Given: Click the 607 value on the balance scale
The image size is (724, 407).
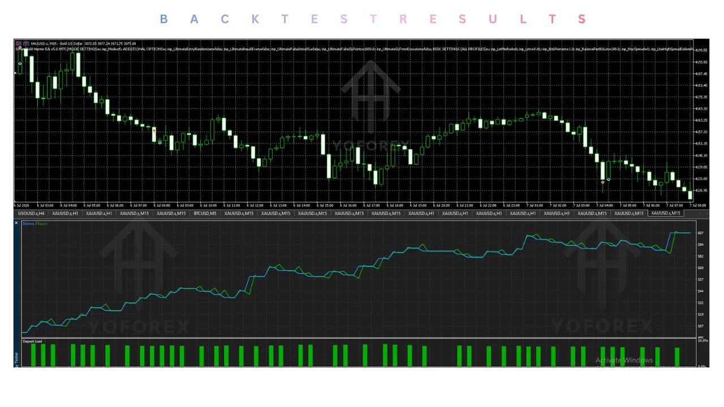Looking at the screenshot, I should coord(701,233).
